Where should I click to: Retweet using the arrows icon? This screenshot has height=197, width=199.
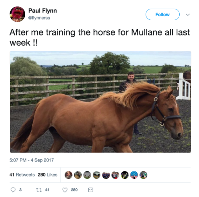(39, 190)
